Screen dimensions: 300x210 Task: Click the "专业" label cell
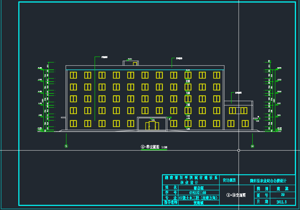tap(170, 198)
